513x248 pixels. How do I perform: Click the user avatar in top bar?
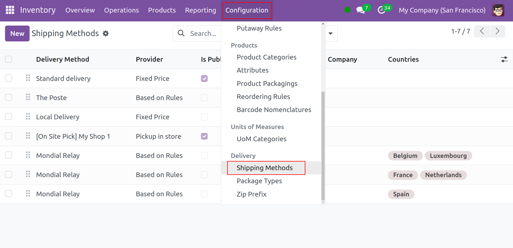click(498, 10)
